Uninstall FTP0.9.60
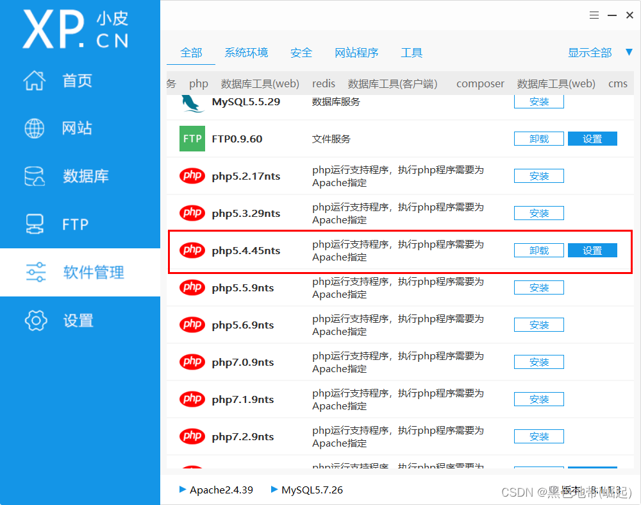 click(x=539, y=139)
